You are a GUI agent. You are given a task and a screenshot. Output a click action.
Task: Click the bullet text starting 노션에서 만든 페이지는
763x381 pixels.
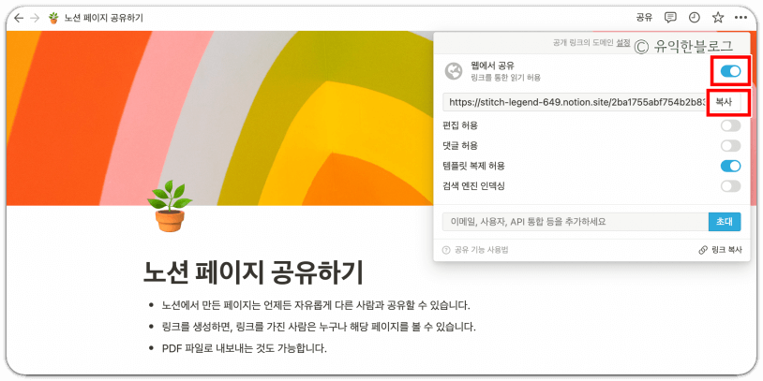click(x=317, y=306)
